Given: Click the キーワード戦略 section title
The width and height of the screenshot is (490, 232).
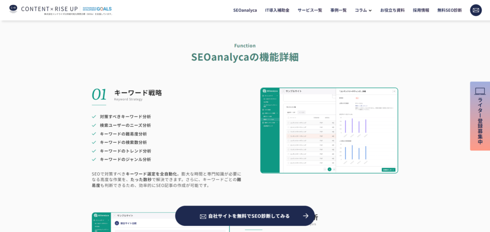Looking at the screenshot, I should click(138, 93).
